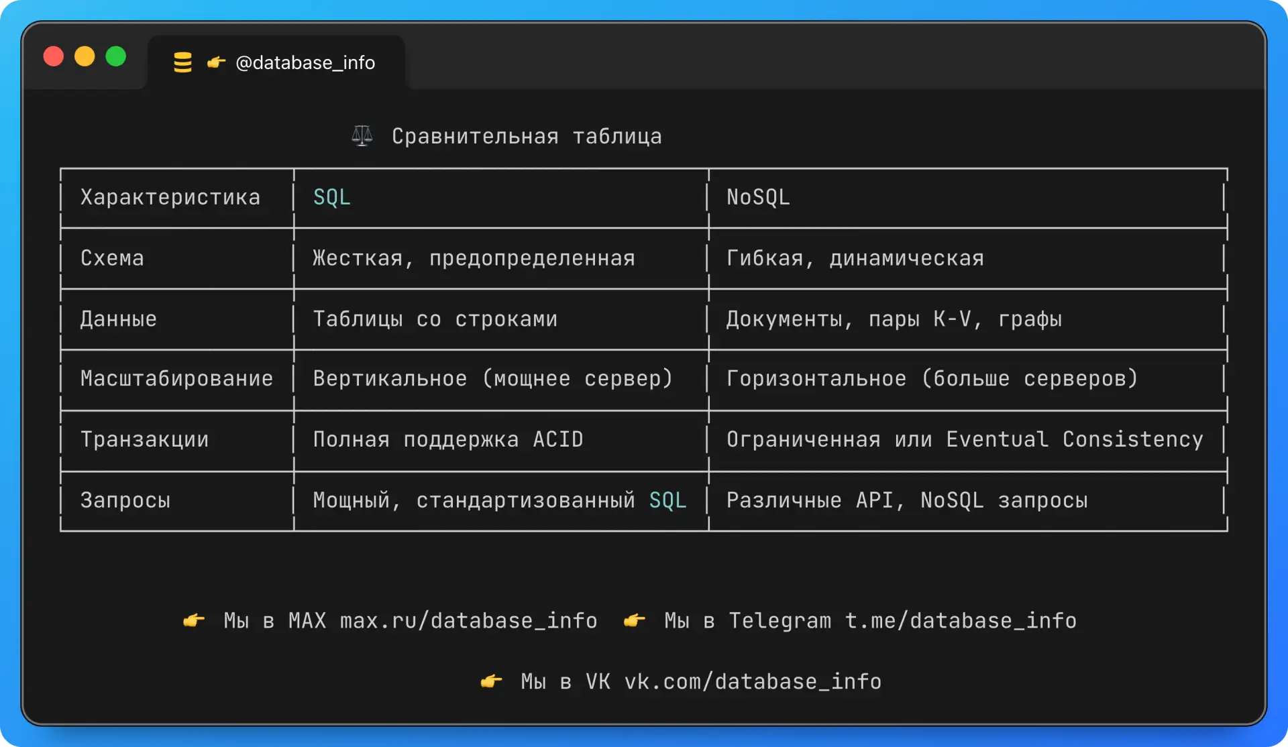The height and width of the screenshot is (747, 1288).
Task: Click the teal SQL column header
Action: (332, 197)
